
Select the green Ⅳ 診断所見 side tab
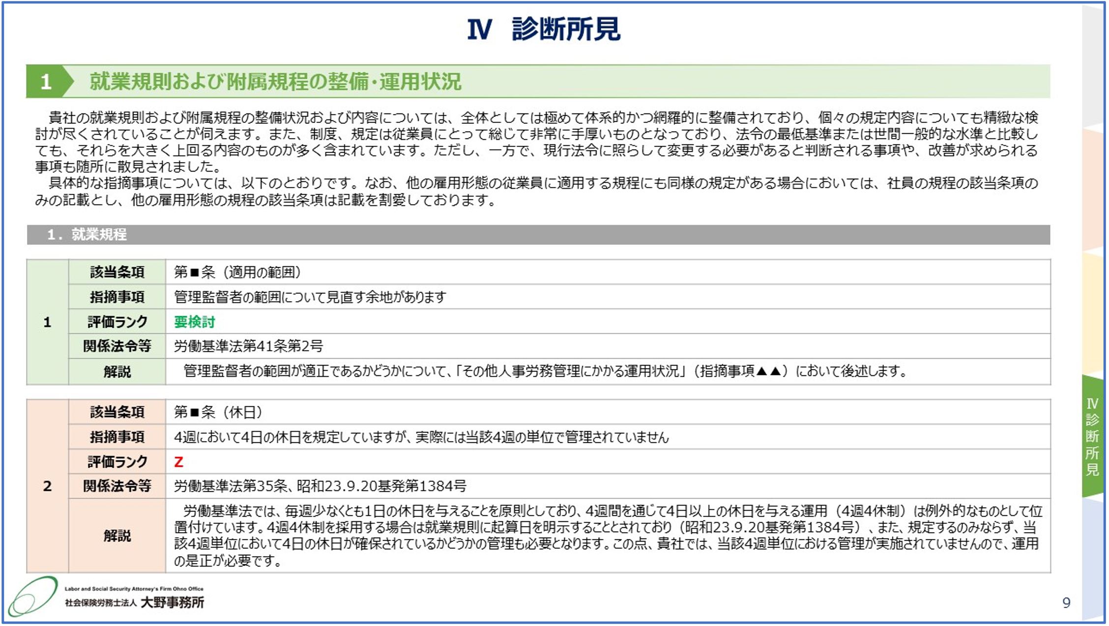(1092, 436)
